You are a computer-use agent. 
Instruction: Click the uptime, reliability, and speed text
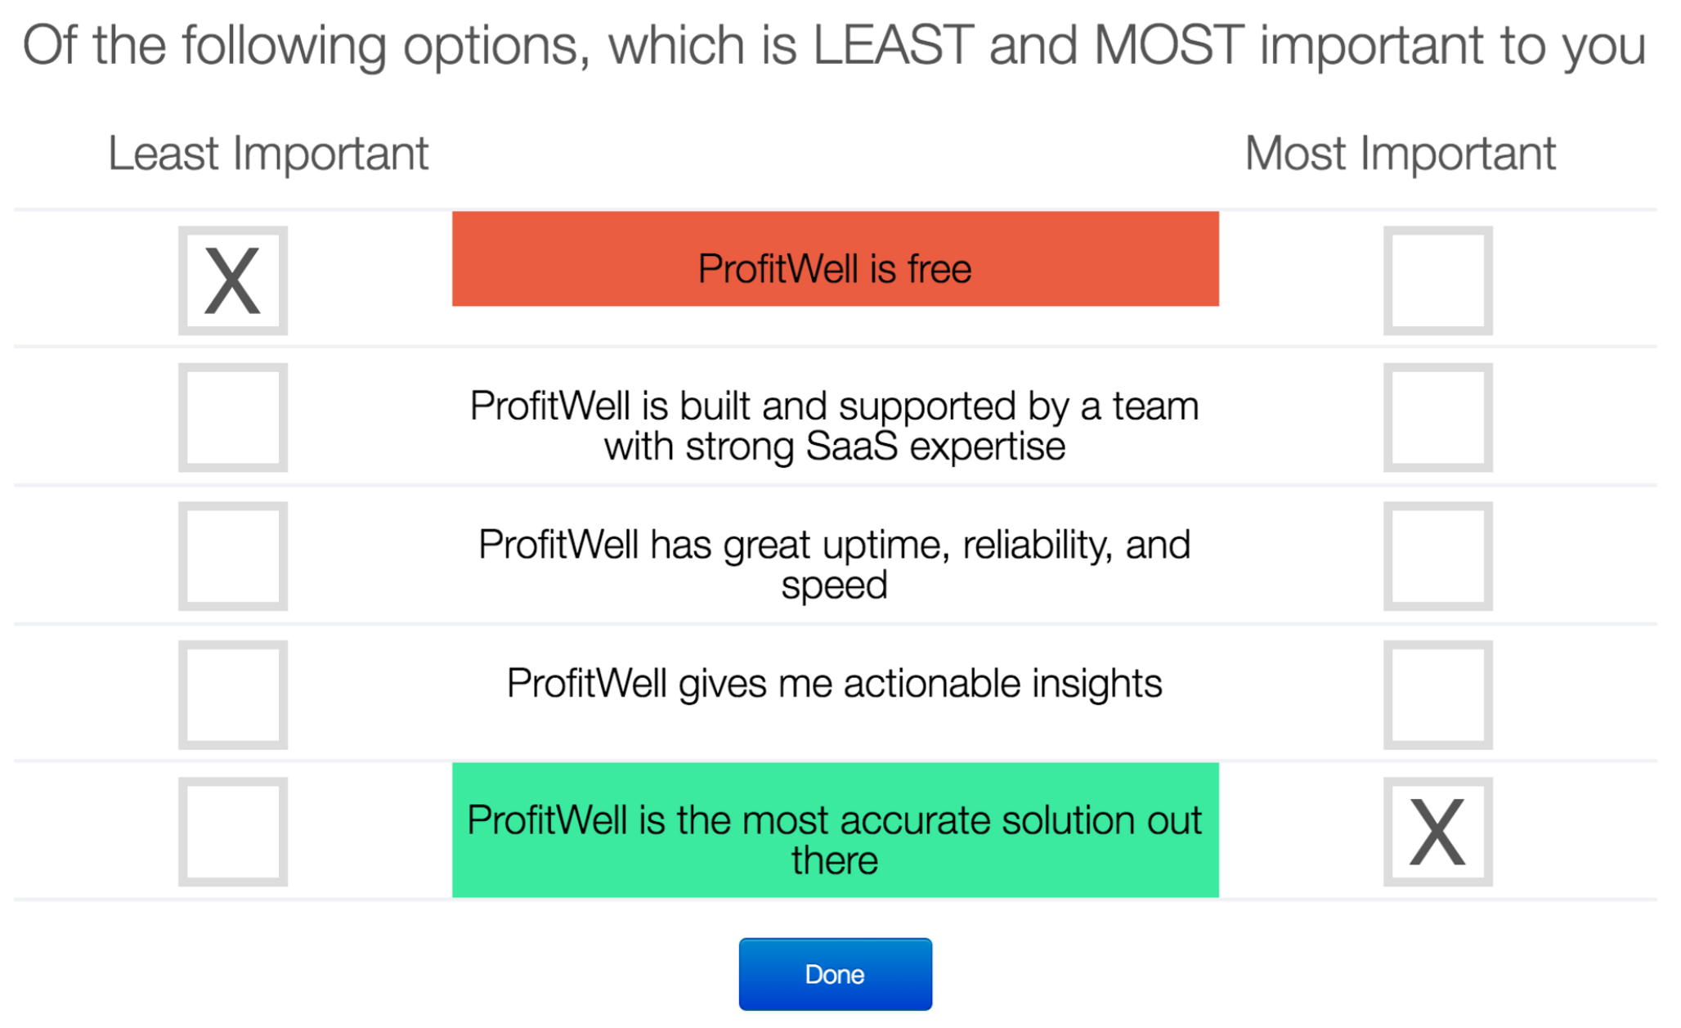pos(835,564)
